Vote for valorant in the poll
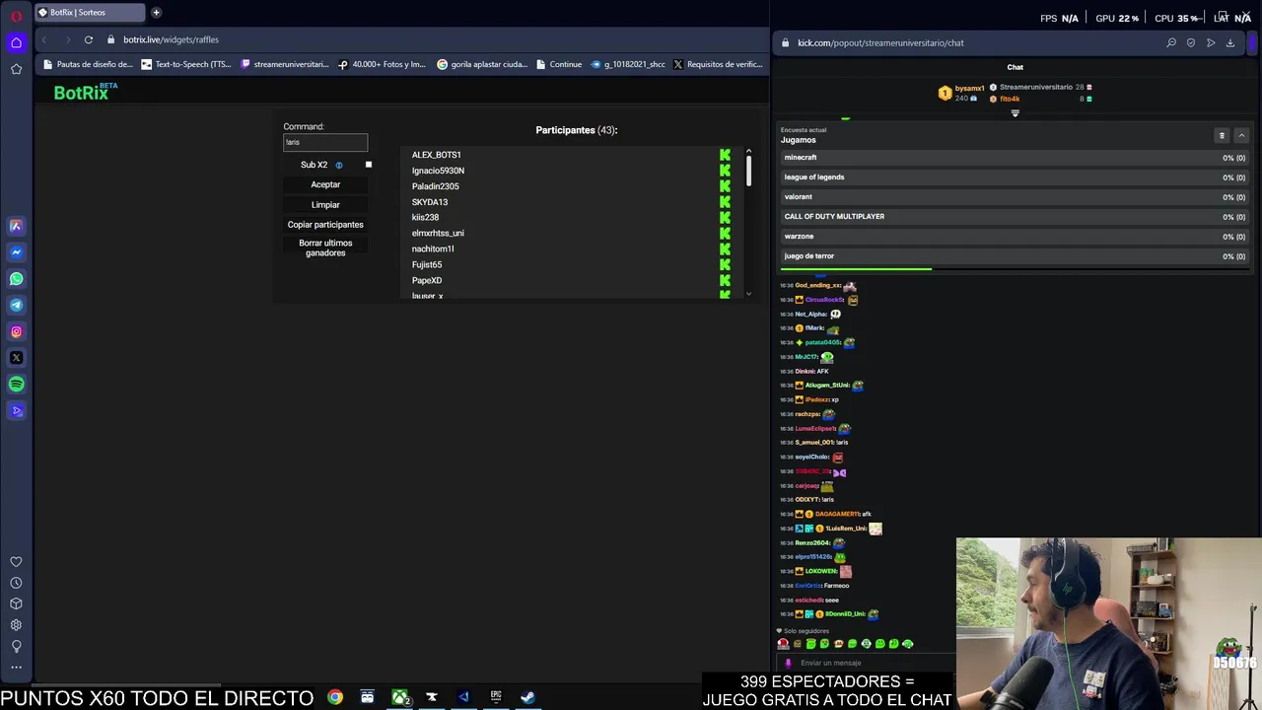 1015,197
